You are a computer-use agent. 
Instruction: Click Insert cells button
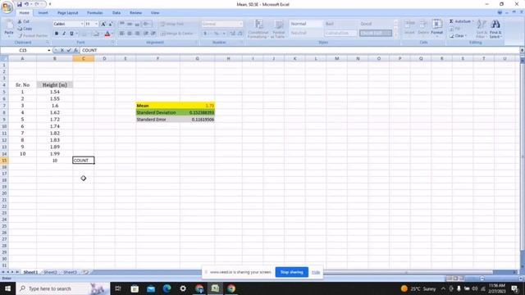pyautogui.click(x=409, y=27)
